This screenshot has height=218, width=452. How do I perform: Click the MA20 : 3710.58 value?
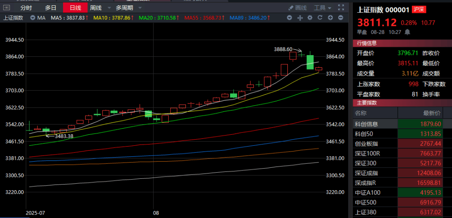click(x=159, y=18)
